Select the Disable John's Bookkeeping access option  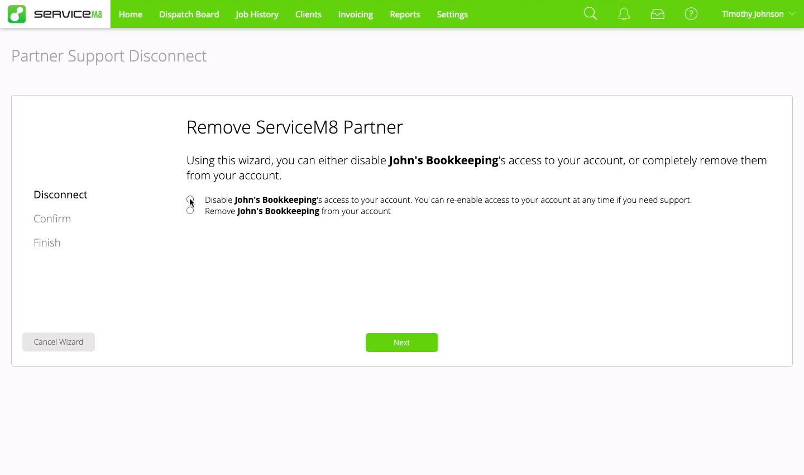[x=190, y=199]
